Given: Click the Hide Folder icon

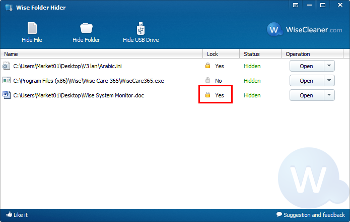Looking at the screenshot, I should click(x=86, y=28).
